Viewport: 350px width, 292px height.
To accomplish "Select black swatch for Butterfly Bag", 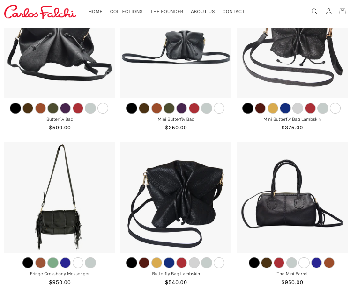I will [x=15, y=108].
